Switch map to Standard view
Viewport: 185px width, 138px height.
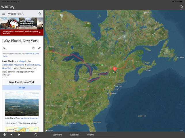57,135
